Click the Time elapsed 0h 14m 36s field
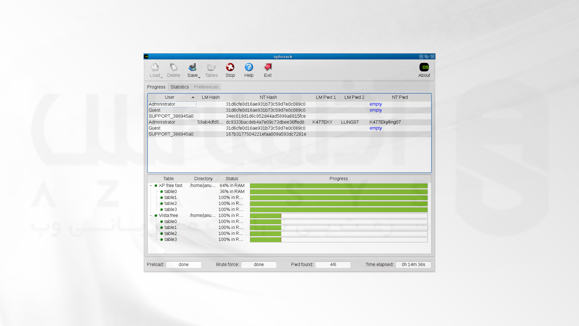Viewport: 579px width, 326px height. 413,264
